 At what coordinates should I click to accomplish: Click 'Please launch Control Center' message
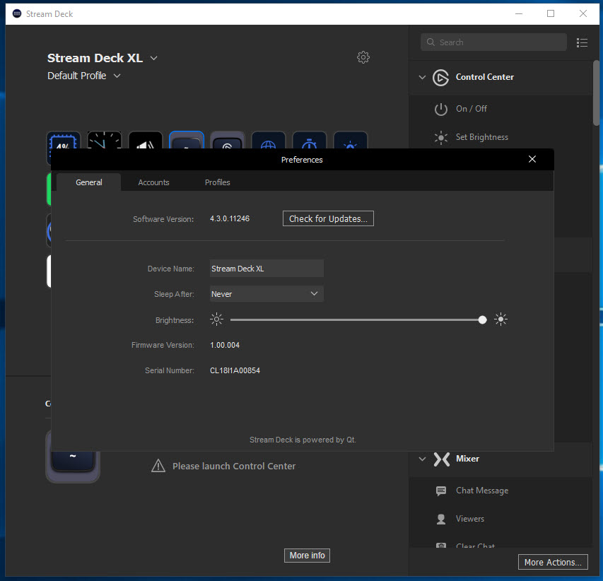pyautogui.click(x=234, y=466)
